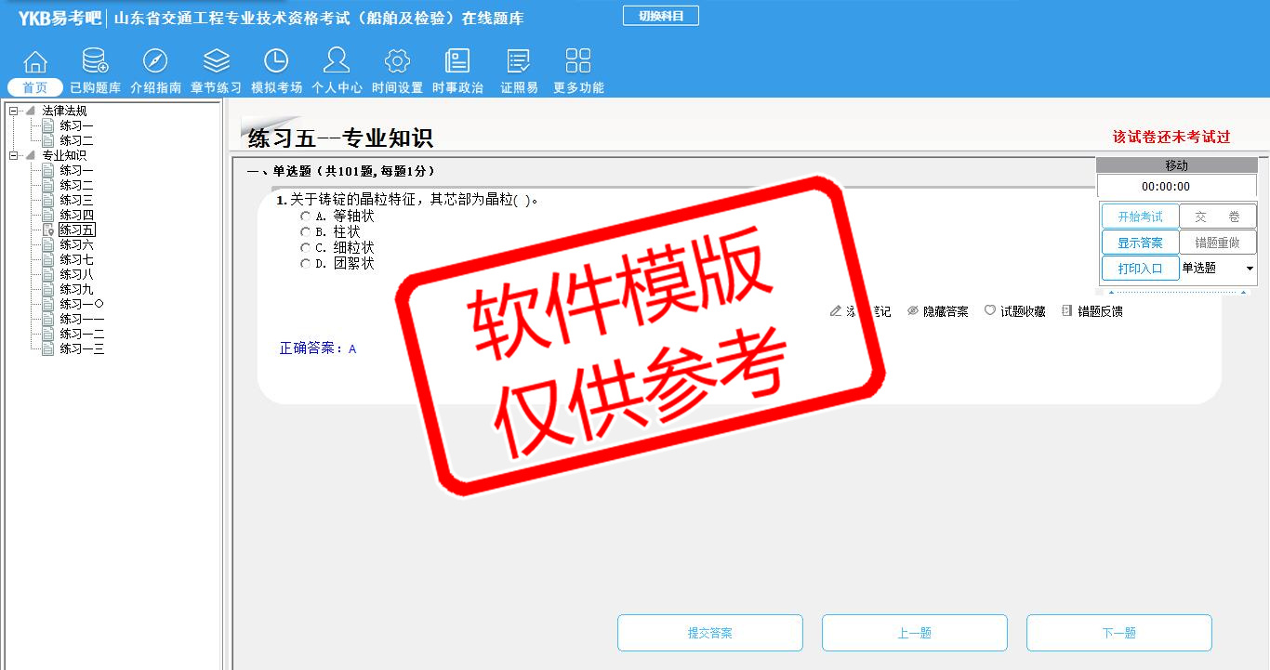Select option B 柱状
The image size is (1270, 670).
[x=305, y=232]
